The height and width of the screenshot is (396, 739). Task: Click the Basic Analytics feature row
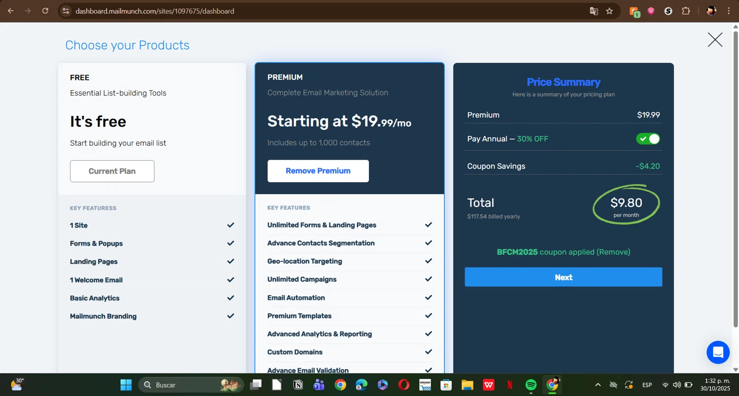pos(152,298)
